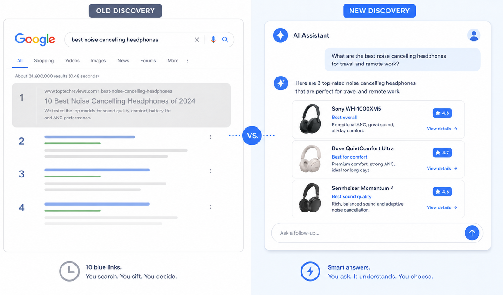The height and width of the screenshot is (295, 503).
Task: Clear the Google search box with X
Action: (x=196, y=40)
